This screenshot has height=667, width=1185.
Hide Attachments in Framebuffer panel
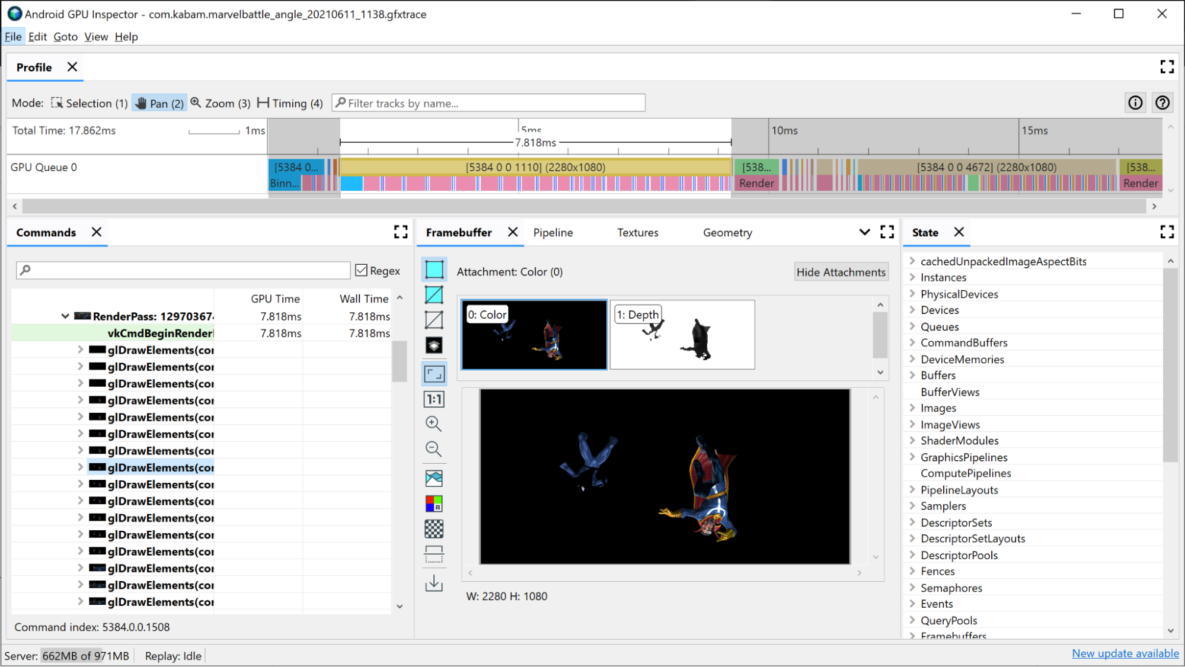click(841, 272)
